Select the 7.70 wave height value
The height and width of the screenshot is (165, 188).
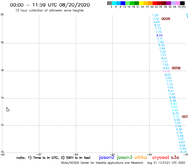[159, 32]
